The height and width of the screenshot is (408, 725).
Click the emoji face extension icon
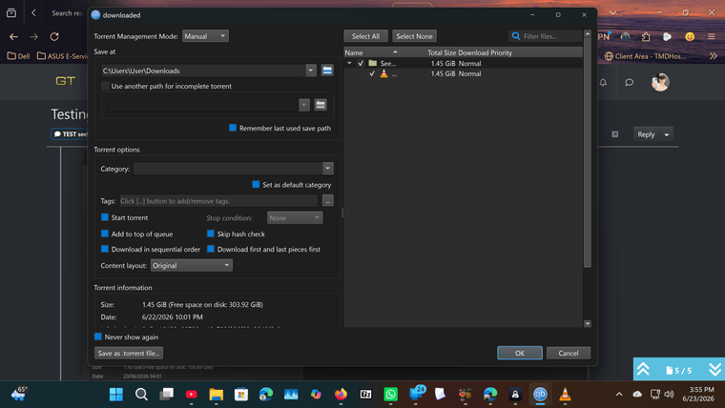point(690,36)
